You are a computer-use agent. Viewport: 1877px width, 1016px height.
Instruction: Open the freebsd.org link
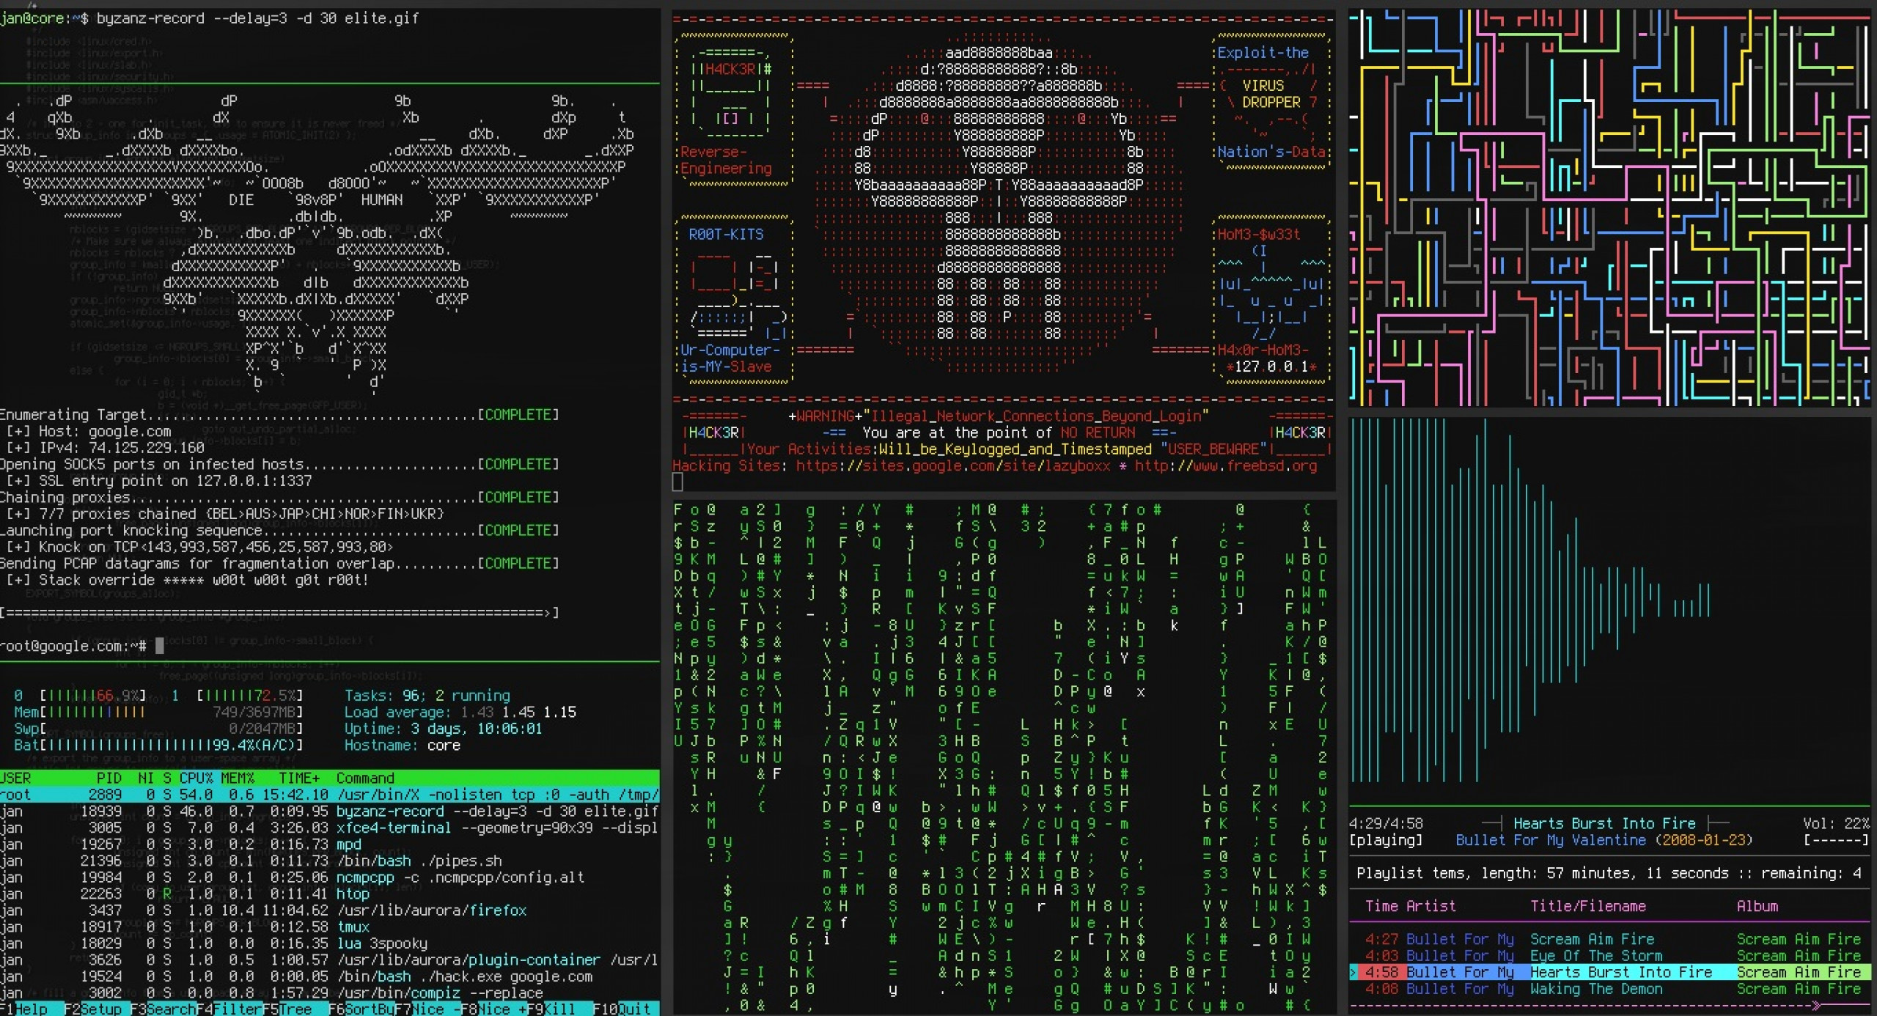coord(1225,466)
